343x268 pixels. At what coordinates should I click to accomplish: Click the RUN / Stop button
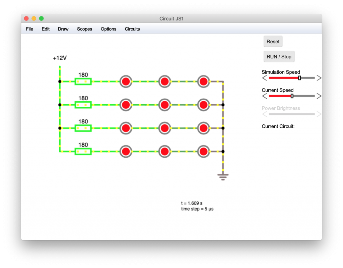[x=279, y=57]
